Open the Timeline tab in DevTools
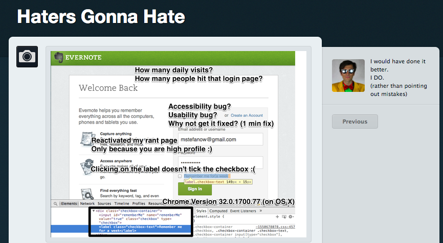The image size is (443, 243). coord(121,204)
